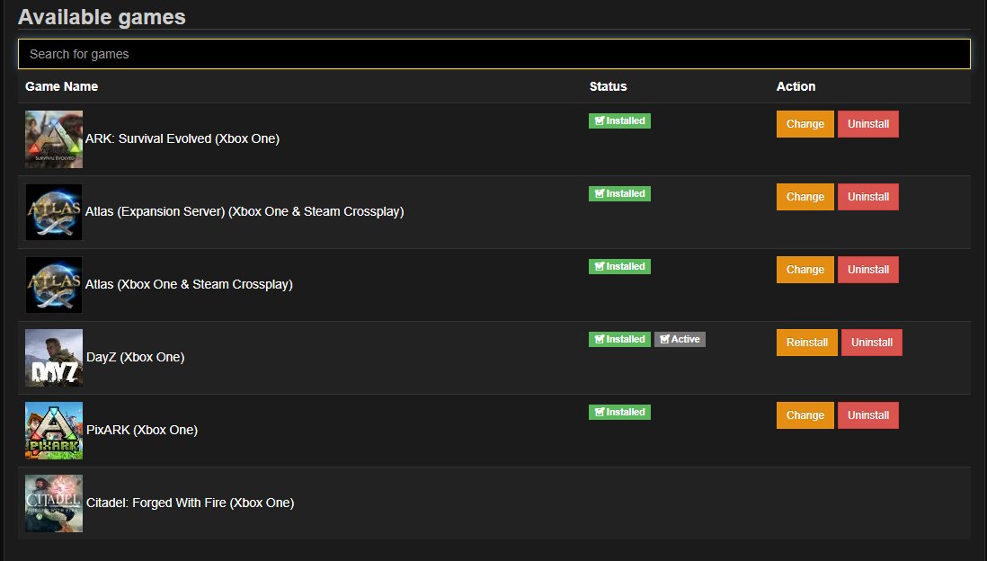987x561 pixels.
Task: Click the PixARK (Xbox One) game name
Action: coord(142,430)
